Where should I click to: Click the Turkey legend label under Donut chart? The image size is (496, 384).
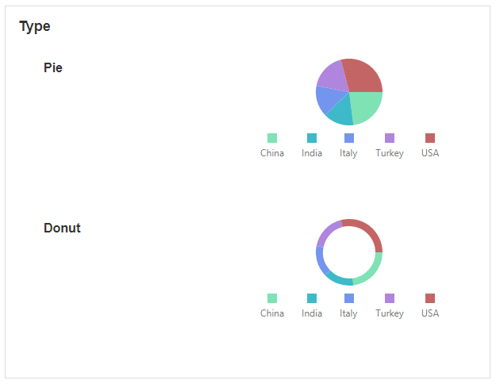[x=390, y=313]
